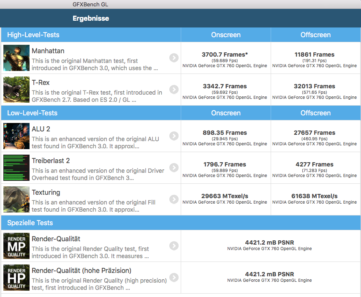Open the Treiberlast 2 title link
Screen dimensions: 361x297
(51, 161)
